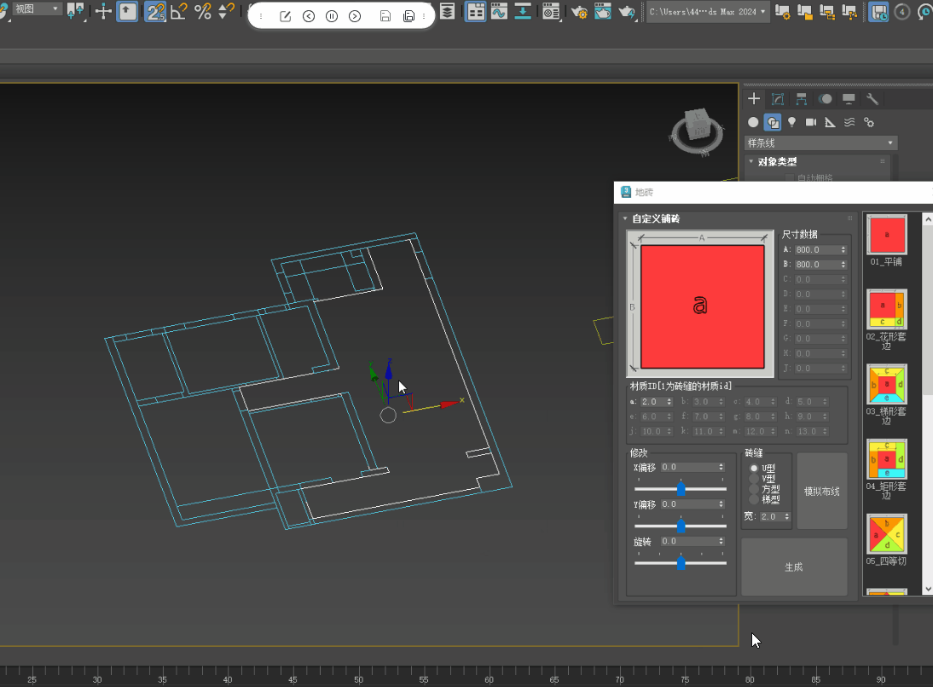Open Render Setup teapot icon

click(579, 12)
